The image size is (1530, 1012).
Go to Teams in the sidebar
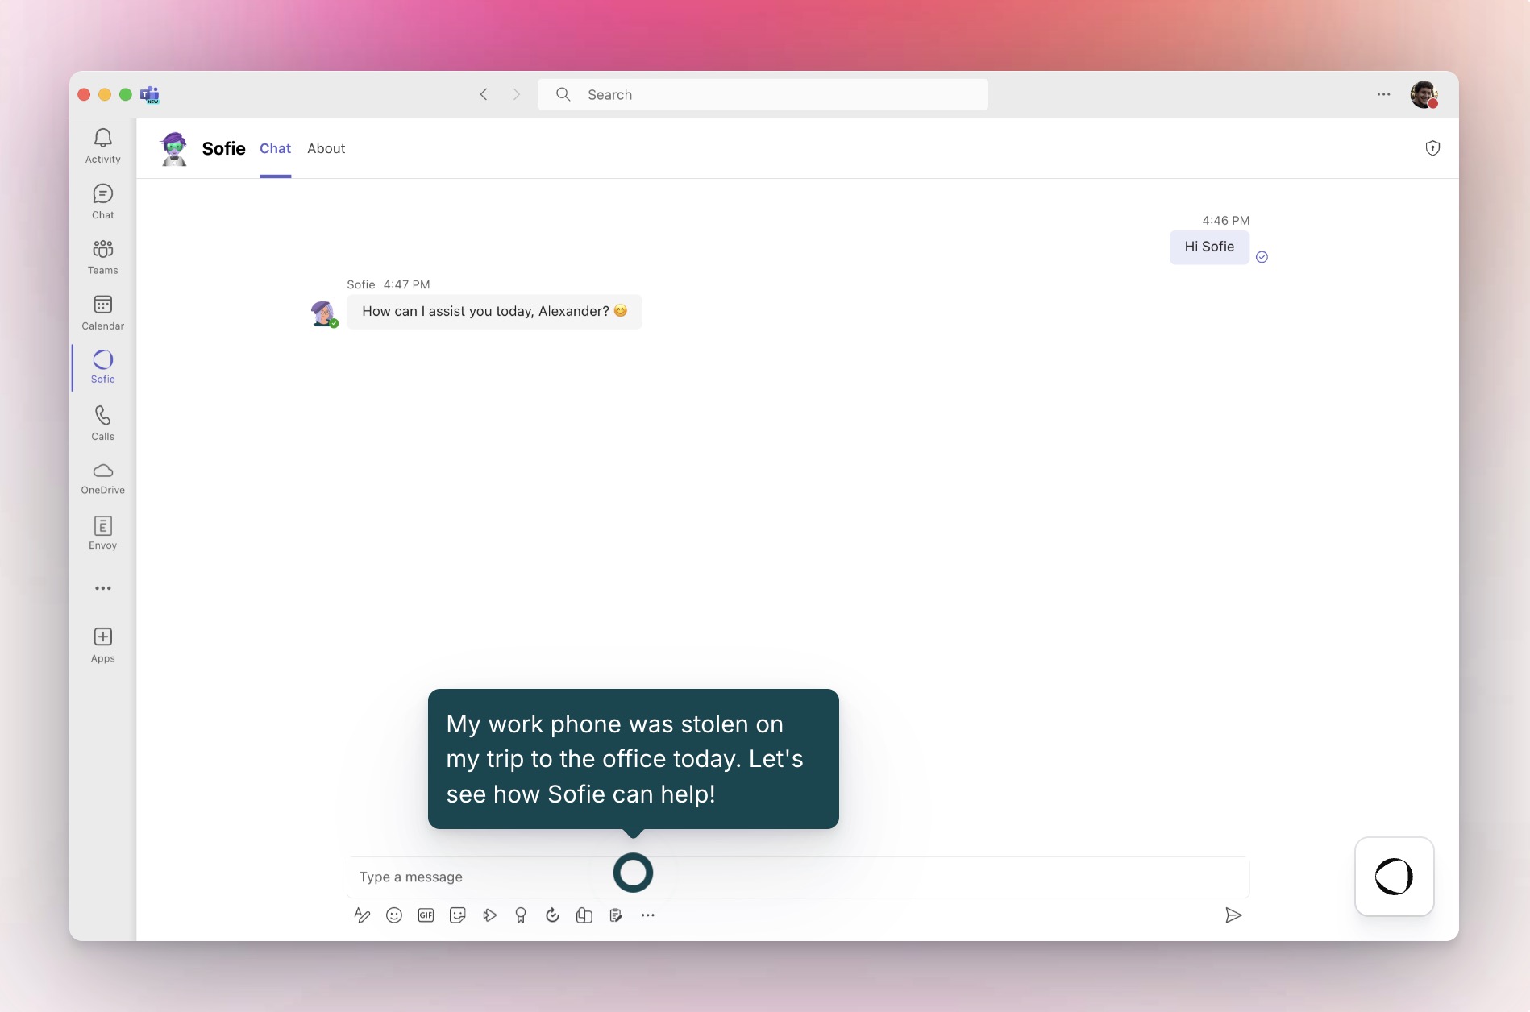[102, 257]
